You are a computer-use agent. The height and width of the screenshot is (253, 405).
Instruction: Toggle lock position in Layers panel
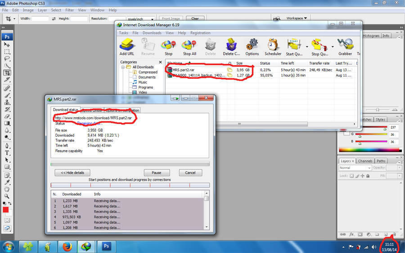tap(362, 176)
